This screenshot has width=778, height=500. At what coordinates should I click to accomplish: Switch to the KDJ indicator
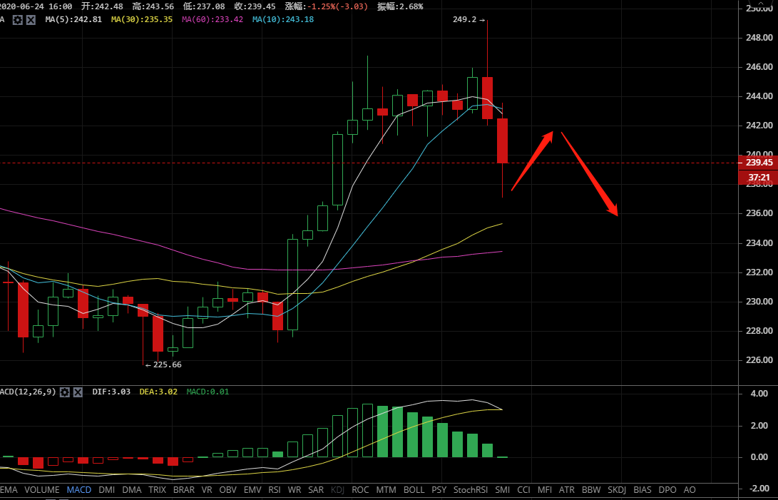point(337,490)
